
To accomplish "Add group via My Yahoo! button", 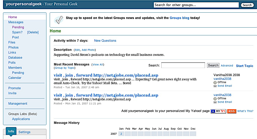I will [218, 111].
